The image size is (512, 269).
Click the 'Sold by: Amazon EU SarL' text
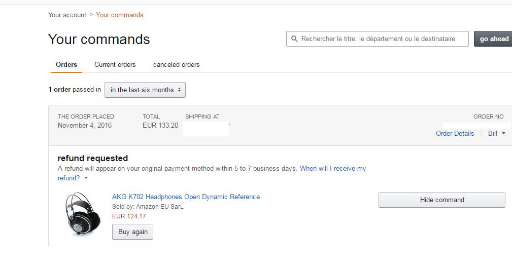point(148,207)
